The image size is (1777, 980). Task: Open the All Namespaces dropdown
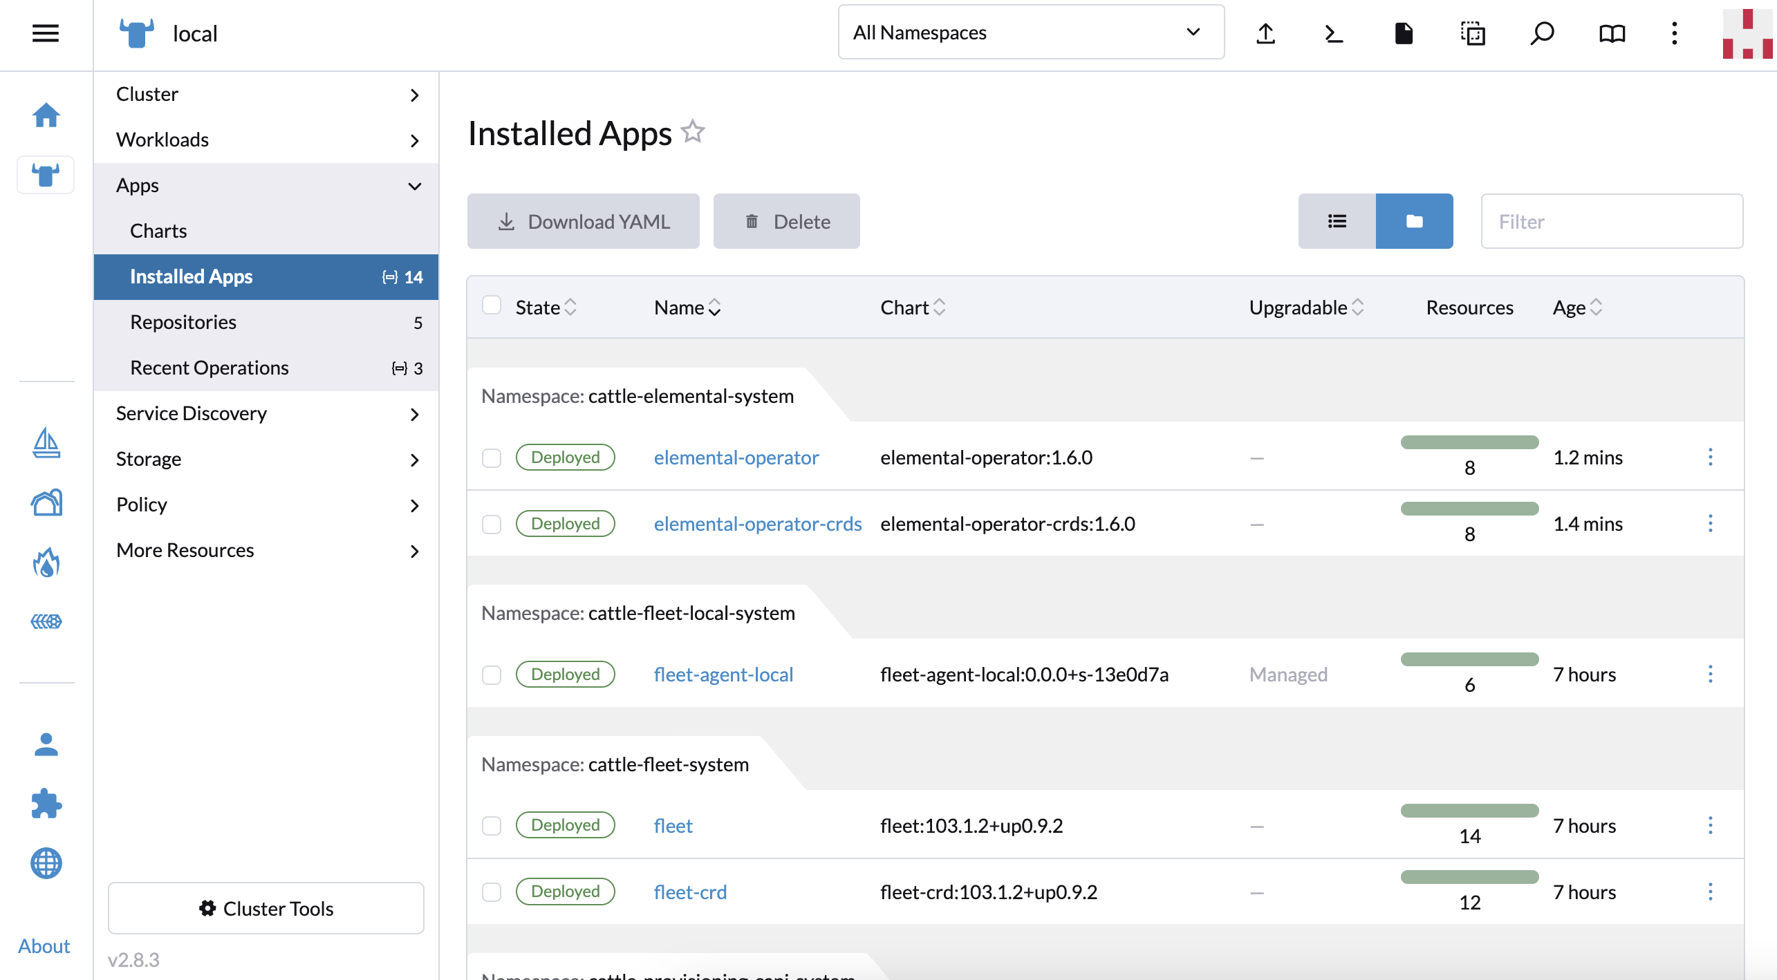click(1030, 32)
